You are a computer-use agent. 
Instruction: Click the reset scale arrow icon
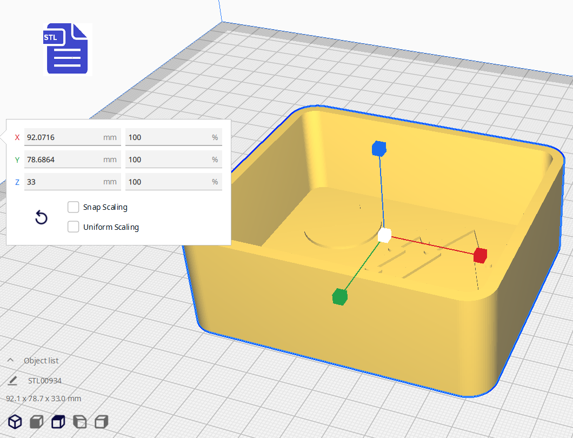pos(41,217)
